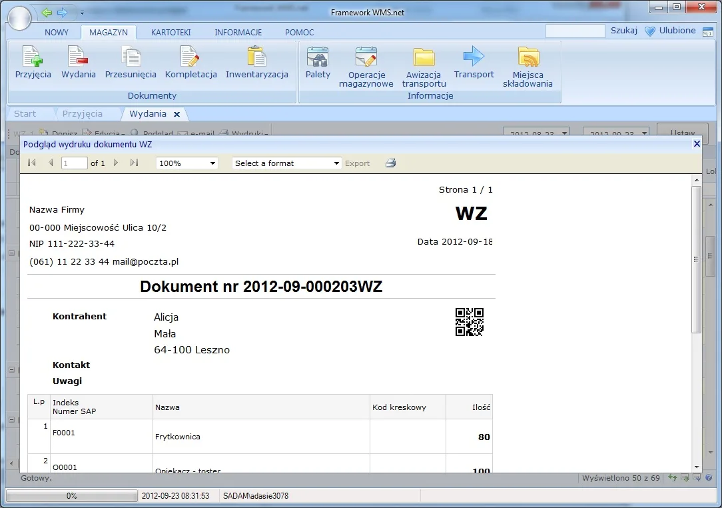Click the 2012-09-23 08:31:53 timestamp
The image size is (722, 508).
pos(175,496)
